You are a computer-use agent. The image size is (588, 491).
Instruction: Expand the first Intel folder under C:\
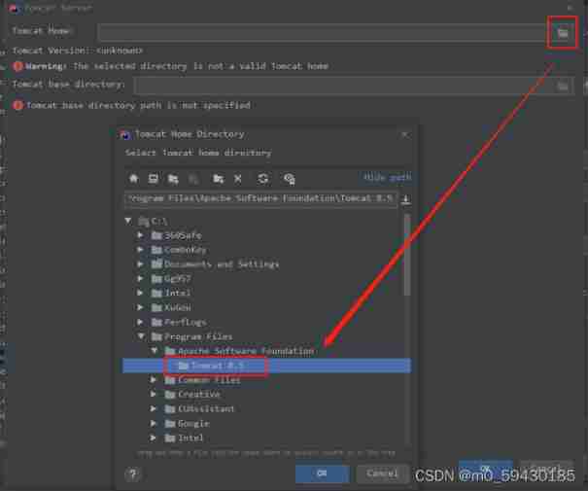point(140,293)
